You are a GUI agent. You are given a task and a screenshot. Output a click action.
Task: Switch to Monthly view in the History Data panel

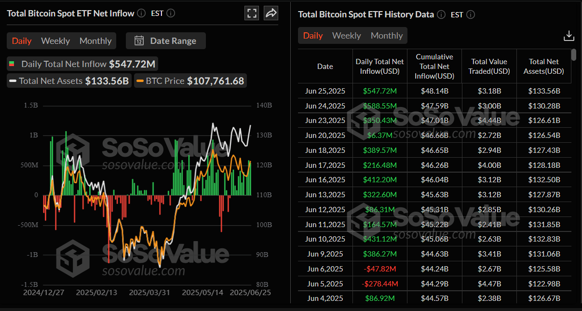pos(387,35)
